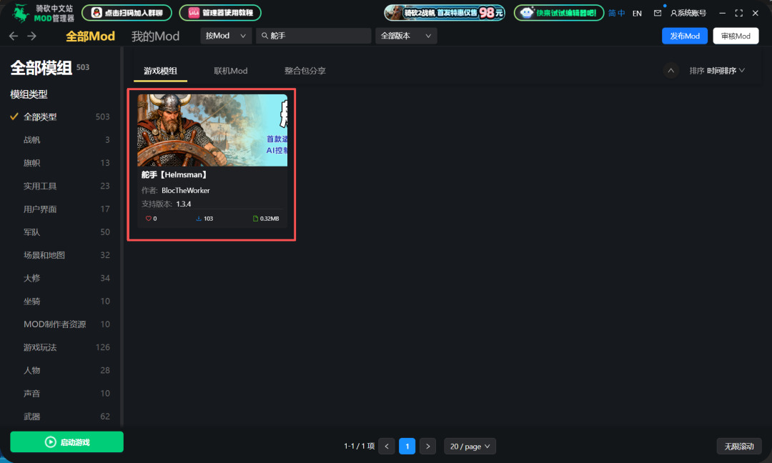Open the 按Mod search type dropdown
This screenshot has height=463, width=772.
225,36
